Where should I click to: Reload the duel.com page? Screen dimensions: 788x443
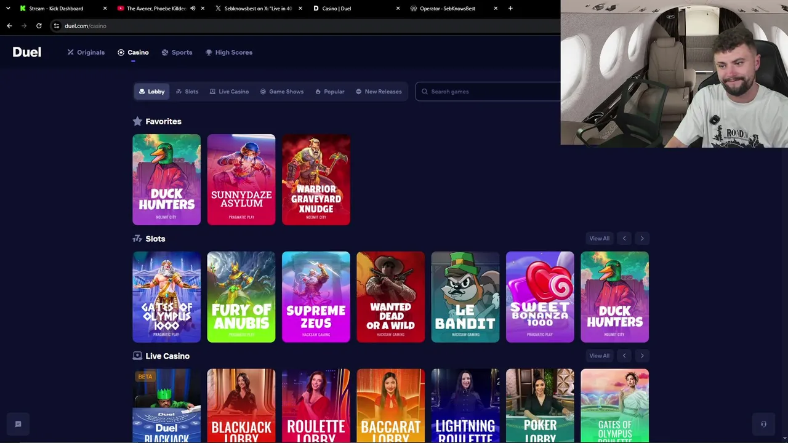coord(39,26)
